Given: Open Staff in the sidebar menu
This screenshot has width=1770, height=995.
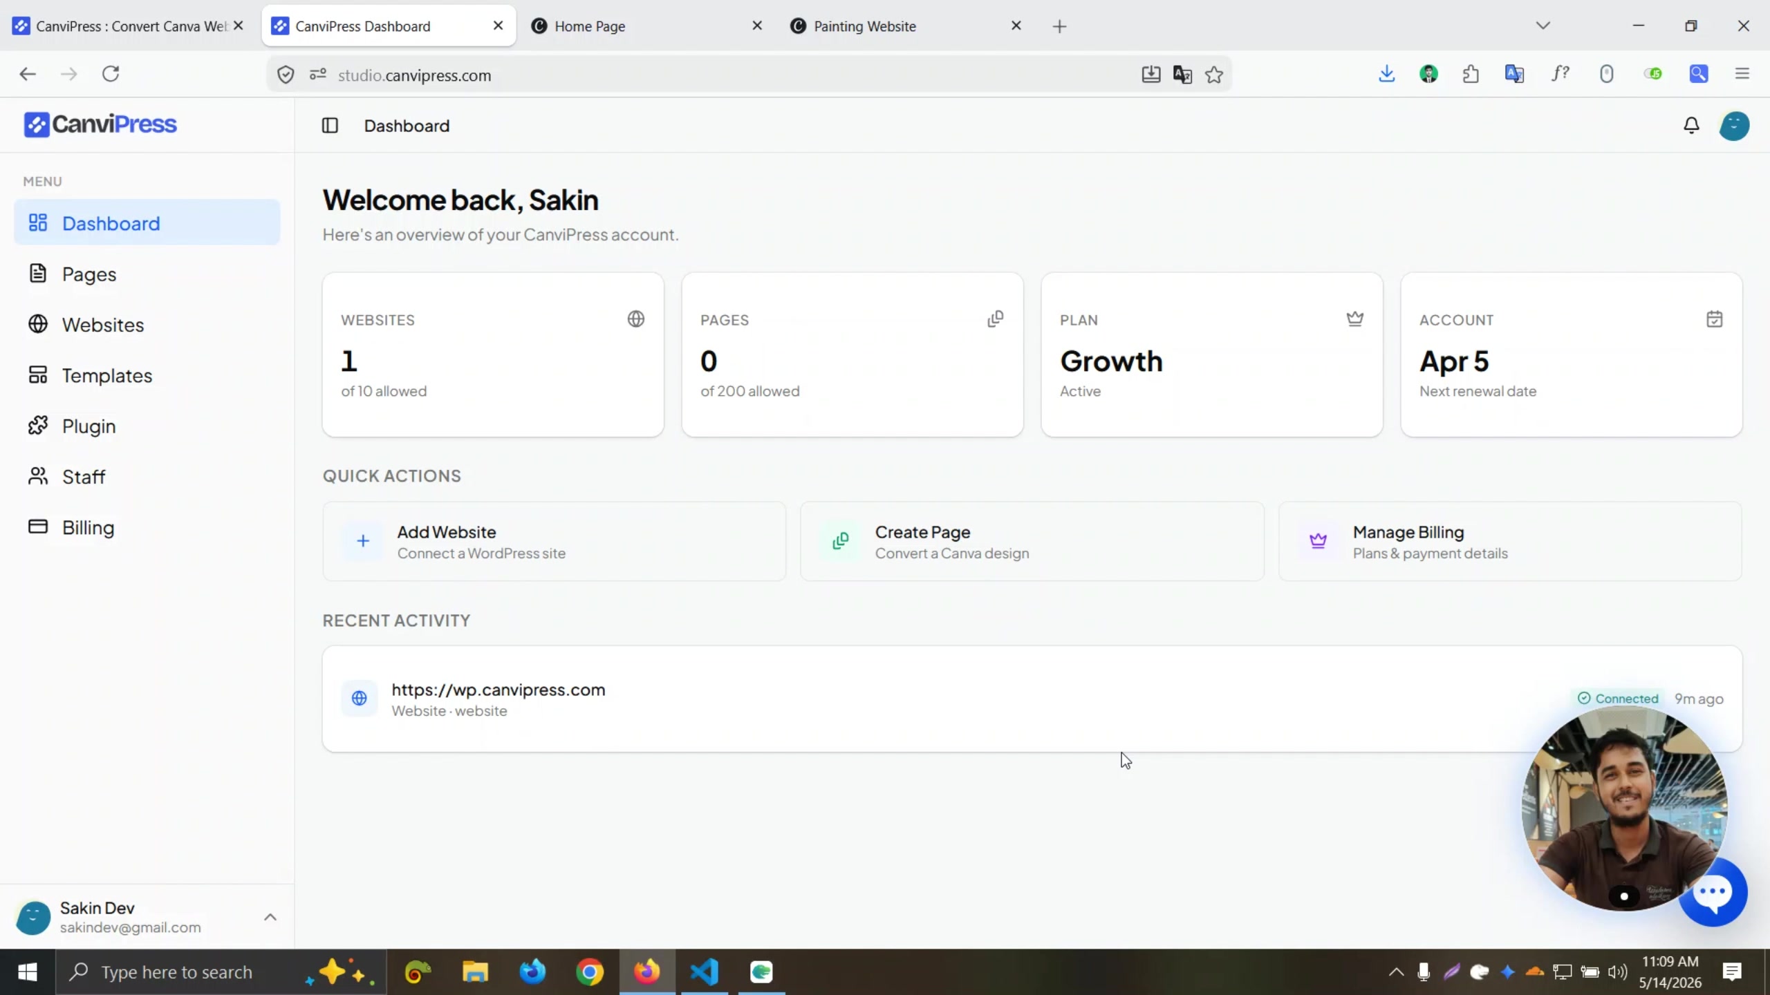Looking at the screenshot, I should pos(147,477).
